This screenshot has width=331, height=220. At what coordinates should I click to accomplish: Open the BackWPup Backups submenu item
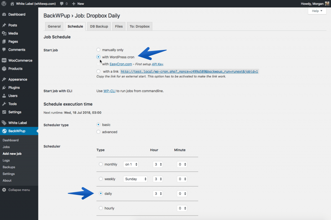(9, 167)
